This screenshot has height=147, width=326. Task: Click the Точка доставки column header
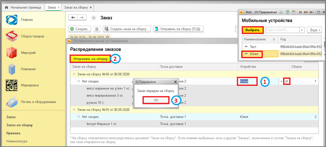click(198, 67)
